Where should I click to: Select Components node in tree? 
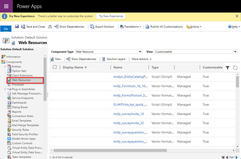click(x=14, y=62)
